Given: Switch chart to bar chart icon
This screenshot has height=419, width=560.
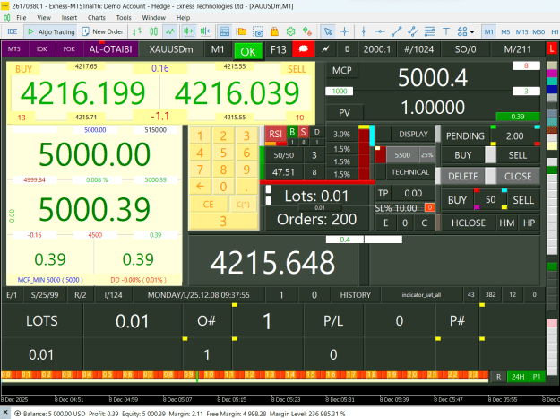Looking at the screenshot, I should click(x=137, y=31).
